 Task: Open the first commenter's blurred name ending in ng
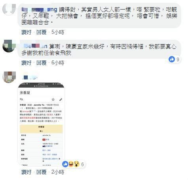(39, 10)
